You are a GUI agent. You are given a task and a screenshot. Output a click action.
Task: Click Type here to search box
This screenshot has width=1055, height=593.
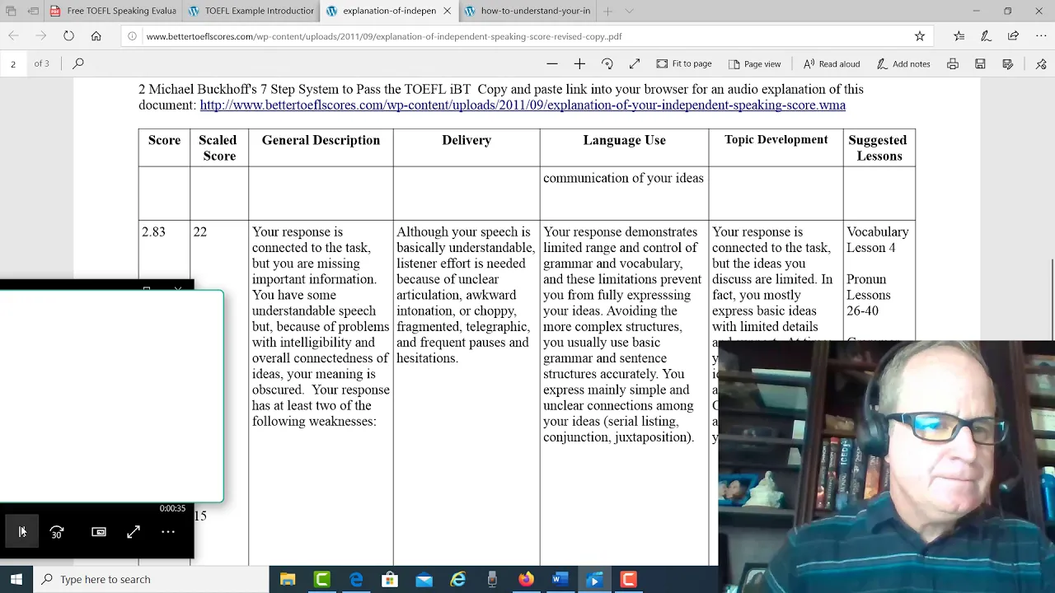tap(151, 579)
